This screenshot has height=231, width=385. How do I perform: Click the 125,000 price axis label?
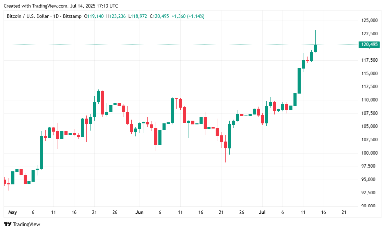point(370,21)
